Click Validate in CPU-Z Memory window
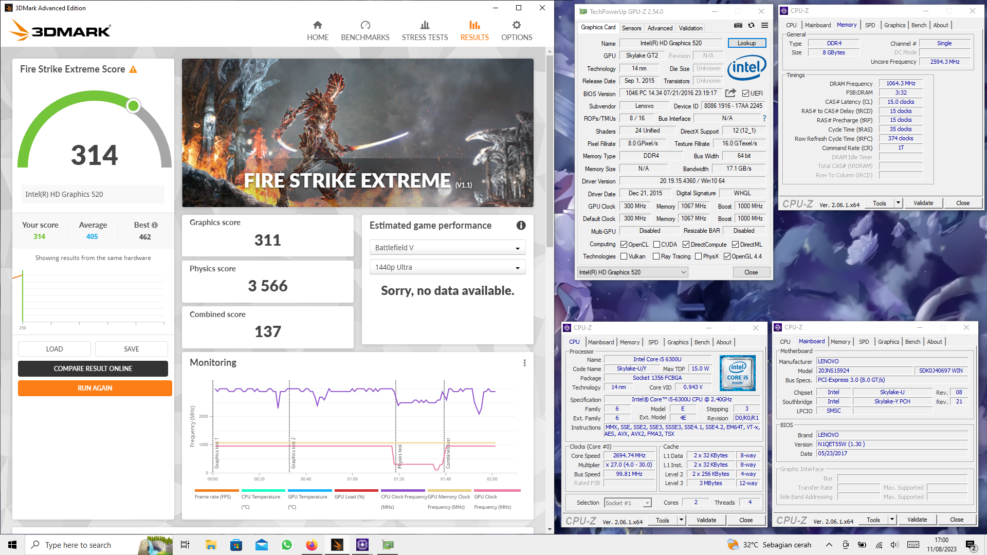This screenshot has height=555, width=987. (x=923, y=203)
